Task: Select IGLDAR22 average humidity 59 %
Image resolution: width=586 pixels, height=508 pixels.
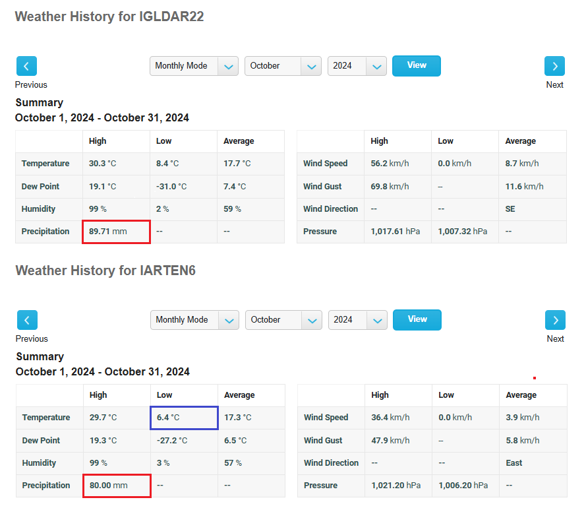Action: [x=232, y=209]
